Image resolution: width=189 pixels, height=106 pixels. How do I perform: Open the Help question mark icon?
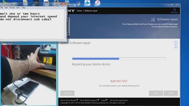176,44
